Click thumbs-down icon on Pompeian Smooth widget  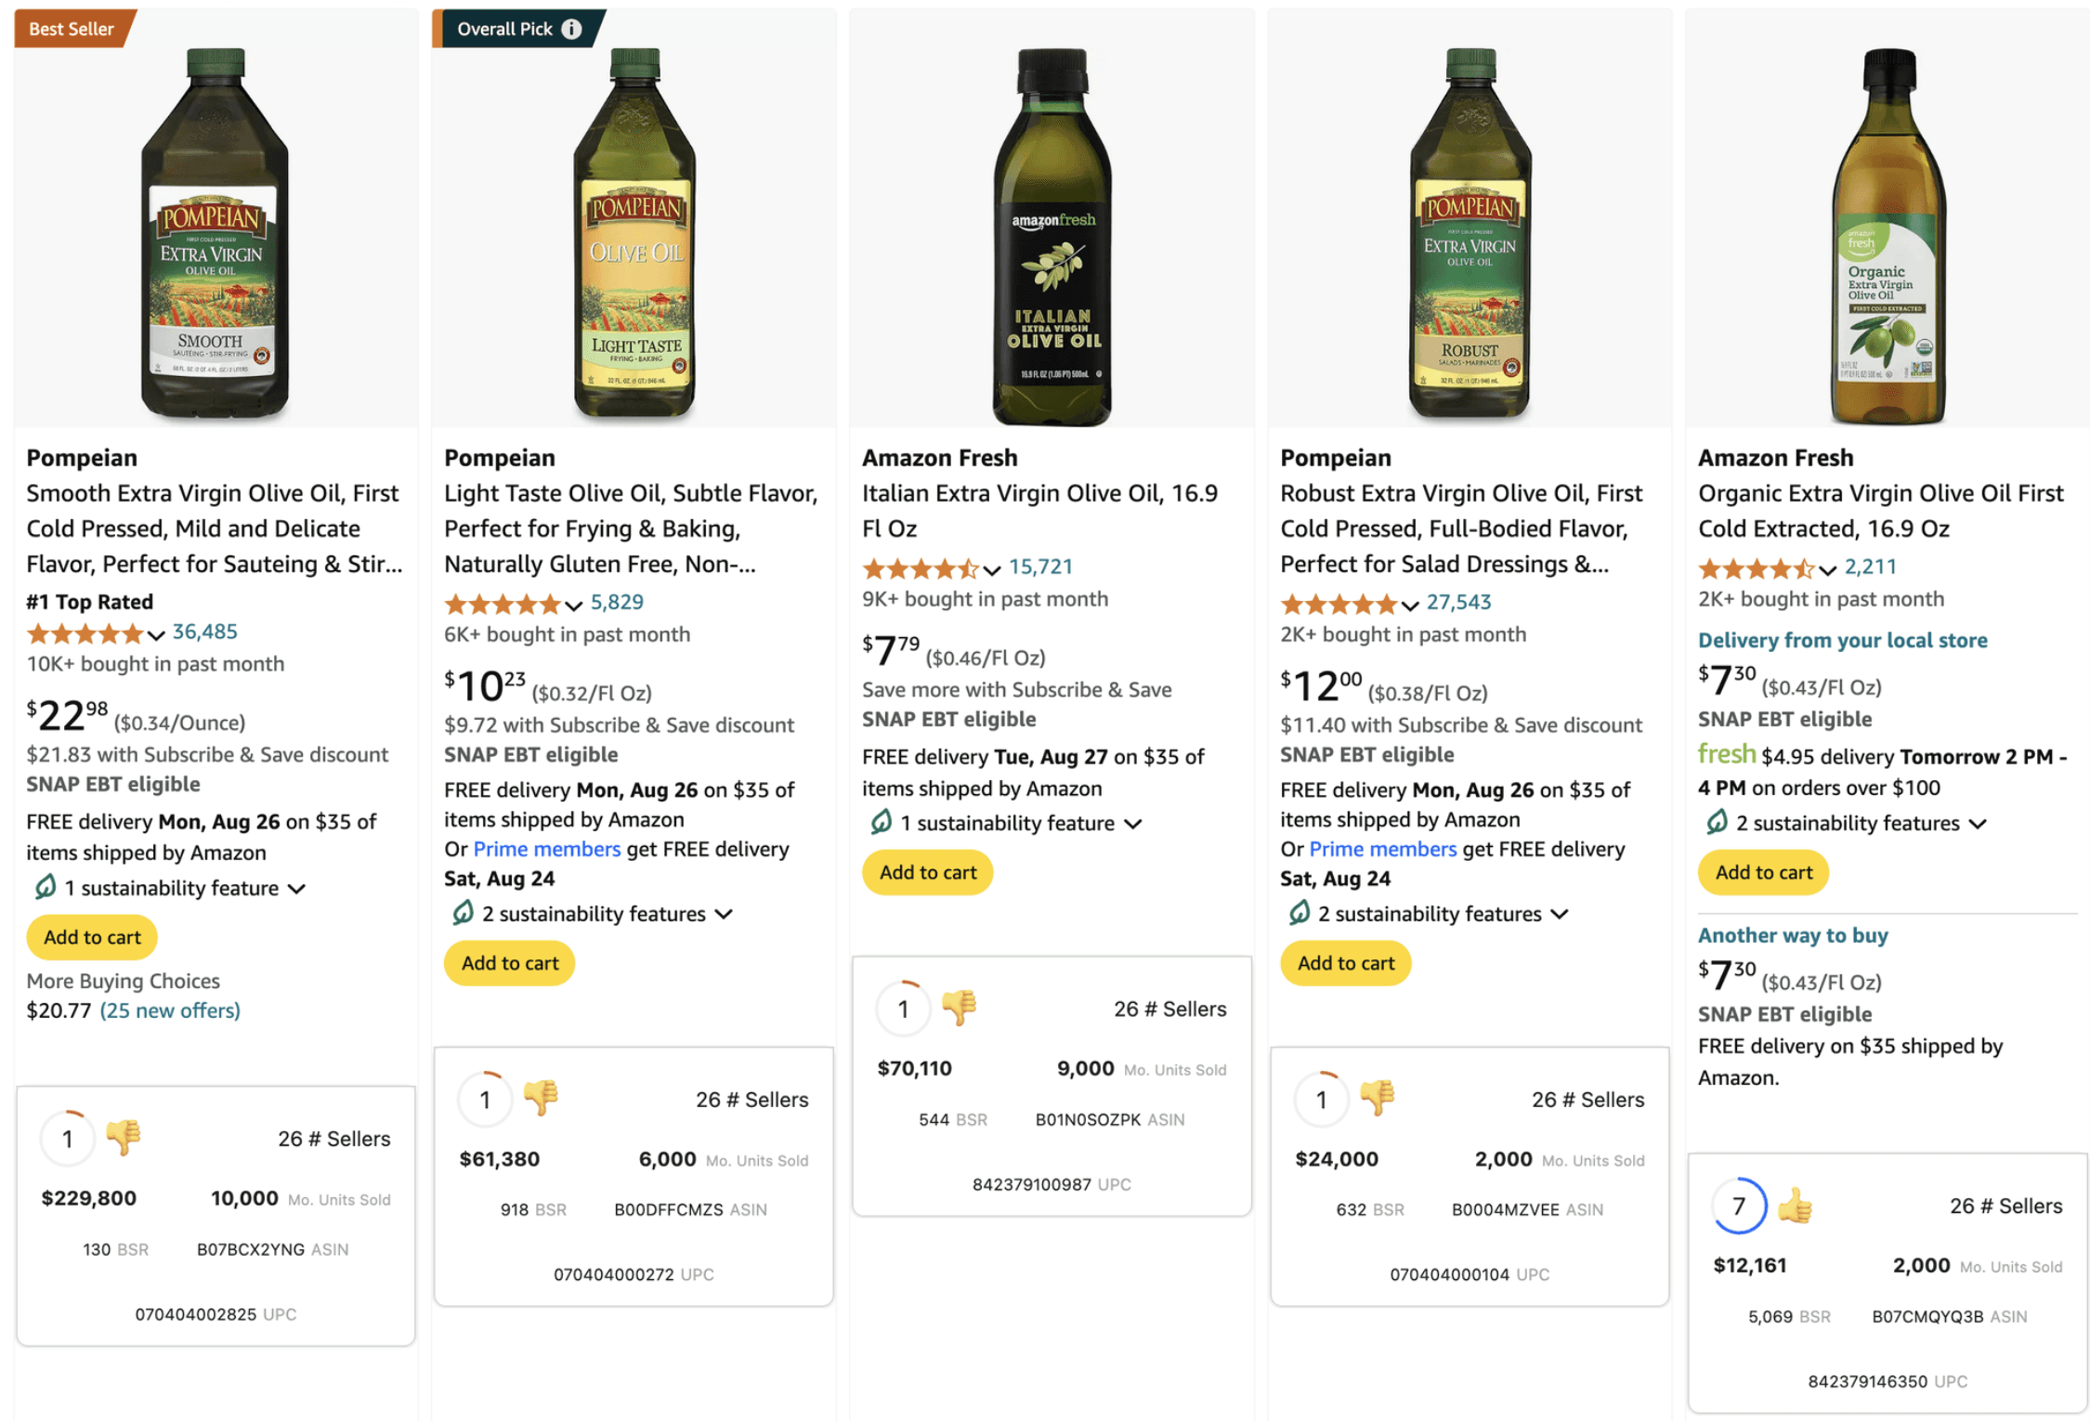tap(123, 1137)
